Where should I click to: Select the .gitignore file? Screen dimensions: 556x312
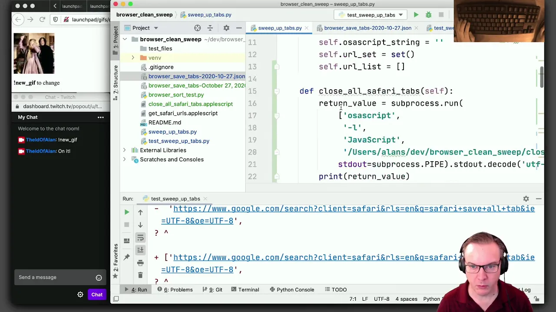tap(161, 67)
